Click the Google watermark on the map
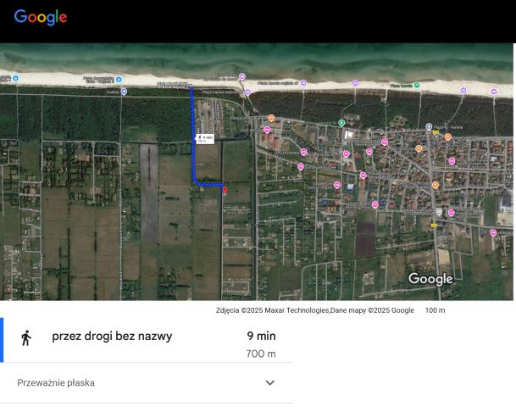Viewport: 516px width, 407px height. pos(430,279)
